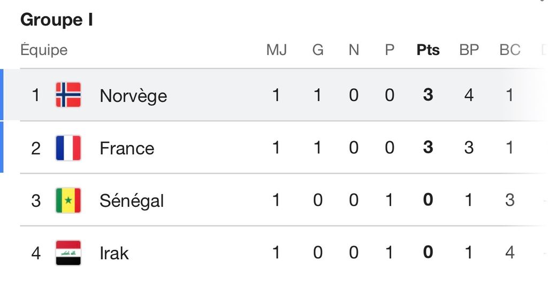Click the Norway flag icon
The width and height of the screenshot is (548, 287).
click(x=68, y=95)
